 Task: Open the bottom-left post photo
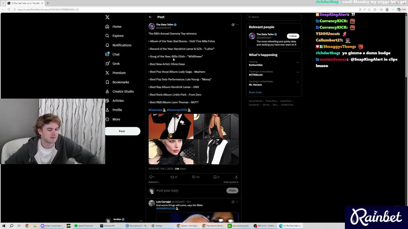pos(171,152)
